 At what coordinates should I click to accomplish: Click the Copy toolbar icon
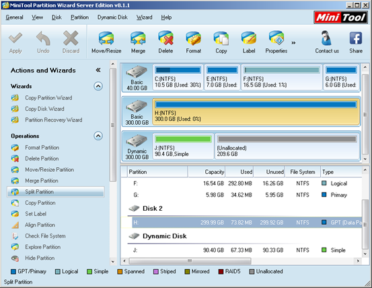[x=221, y=38]
